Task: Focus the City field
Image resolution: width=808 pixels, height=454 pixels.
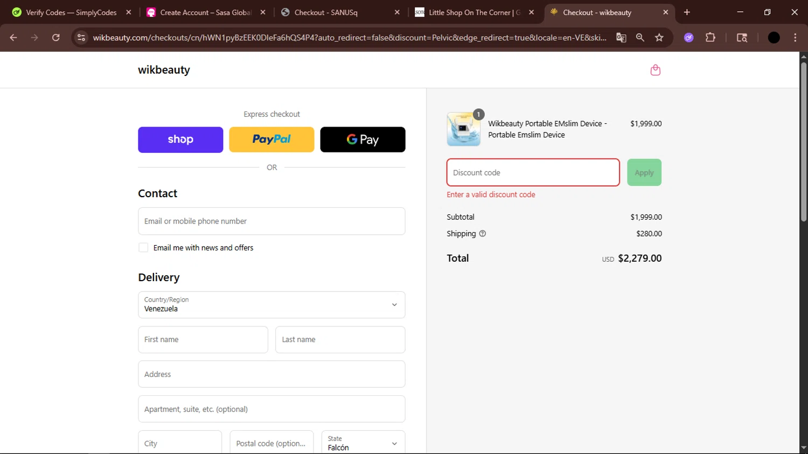Action: pos(180,443)
